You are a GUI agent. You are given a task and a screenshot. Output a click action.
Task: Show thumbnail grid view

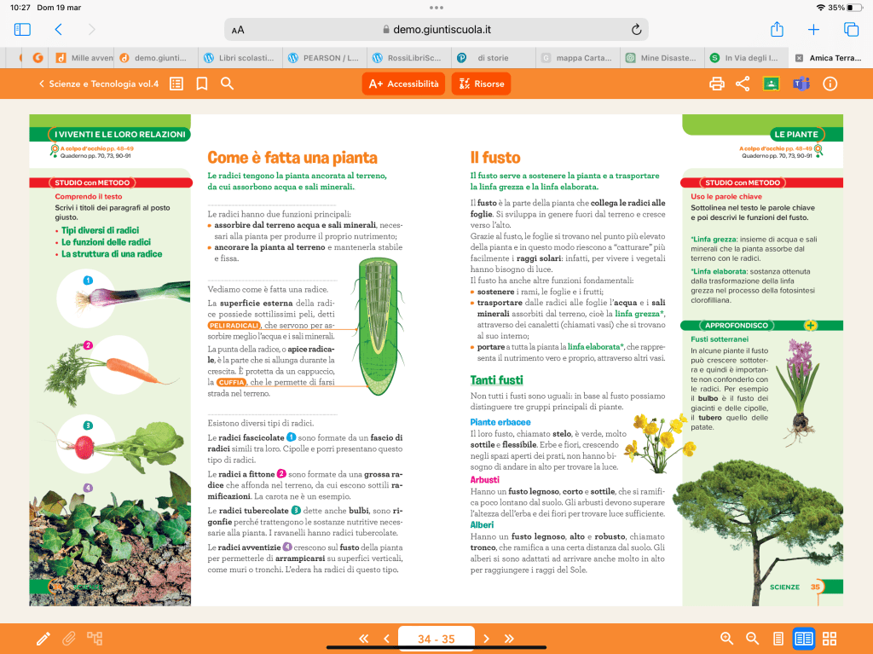pyautogui.click(x=830, y=638)
